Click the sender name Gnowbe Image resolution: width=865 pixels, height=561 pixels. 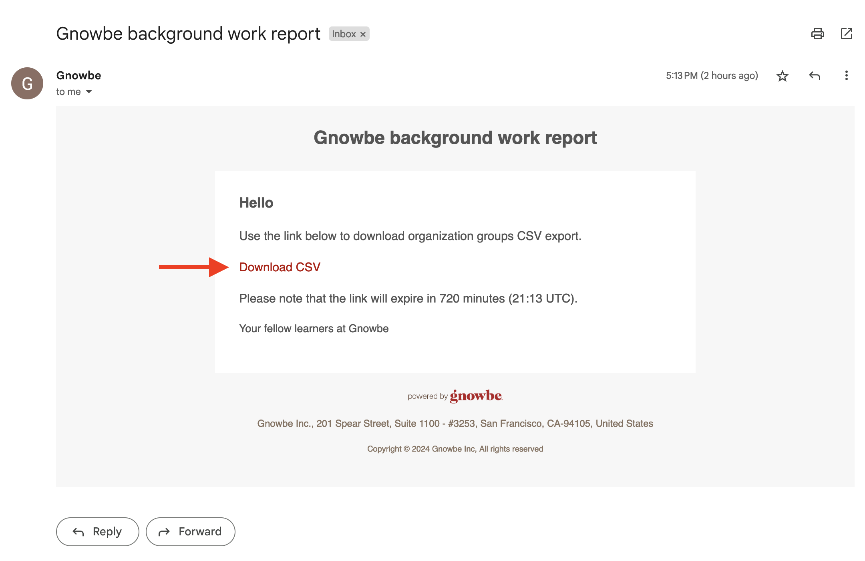pyautogui.click(x=78, y=75)
